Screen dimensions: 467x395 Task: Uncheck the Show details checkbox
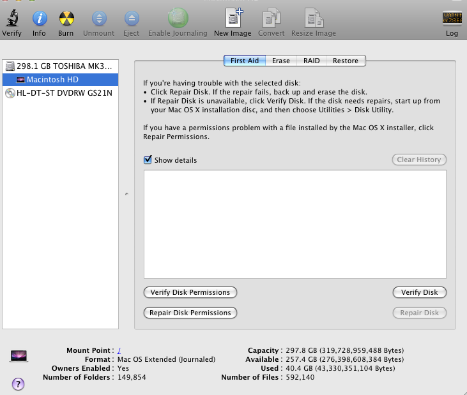tap(148, 160)
